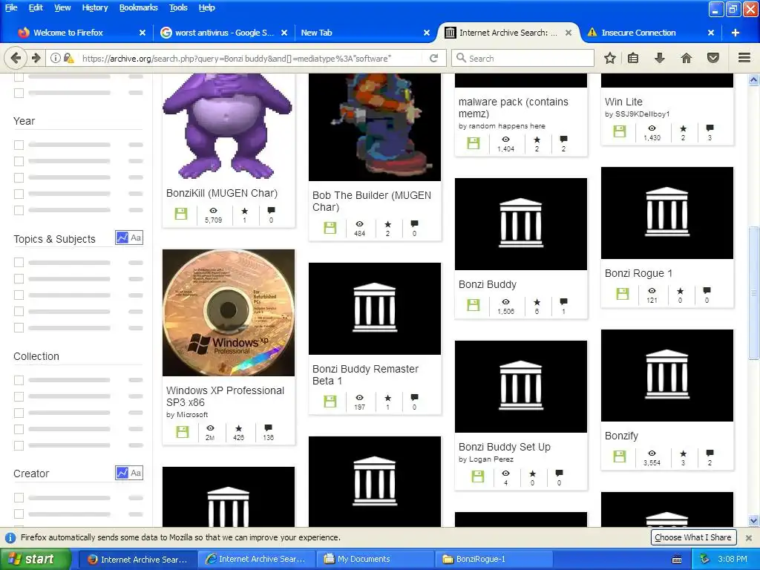Viewport: 760px width, 570px height.
Task: Open the Windows XP Professional SP3 x86 title
Action: [226, 396]
